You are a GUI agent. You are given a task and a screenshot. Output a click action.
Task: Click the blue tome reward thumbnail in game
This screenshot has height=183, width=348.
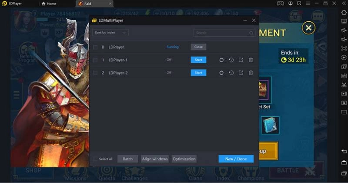[x=270, y=125]
